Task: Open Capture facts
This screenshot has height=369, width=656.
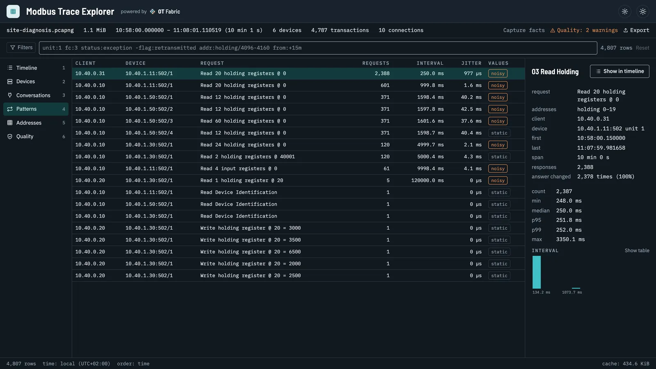Action: pos(524,30)
